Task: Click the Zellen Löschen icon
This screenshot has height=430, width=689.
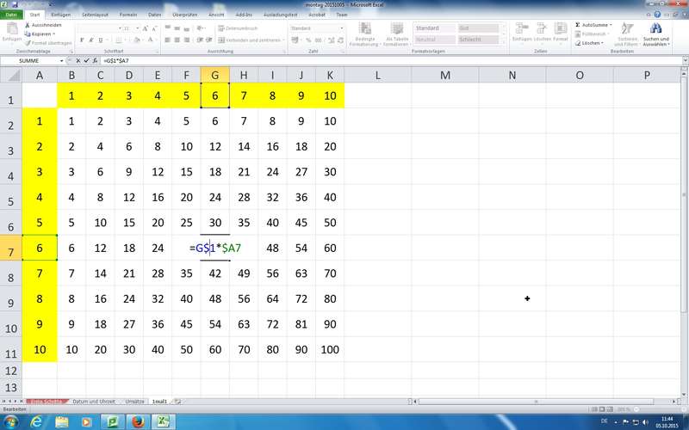Action: pyautogui.click(x=542, y=29)
